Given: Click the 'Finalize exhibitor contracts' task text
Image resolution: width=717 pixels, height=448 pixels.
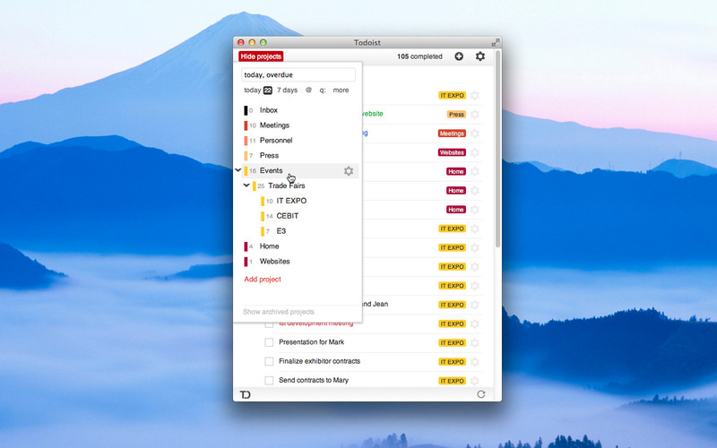Looking at the screenshot, I should pos(319,361).
